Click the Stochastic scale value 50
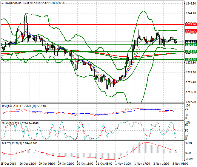 pyautogui.click(x=187, y=131)
